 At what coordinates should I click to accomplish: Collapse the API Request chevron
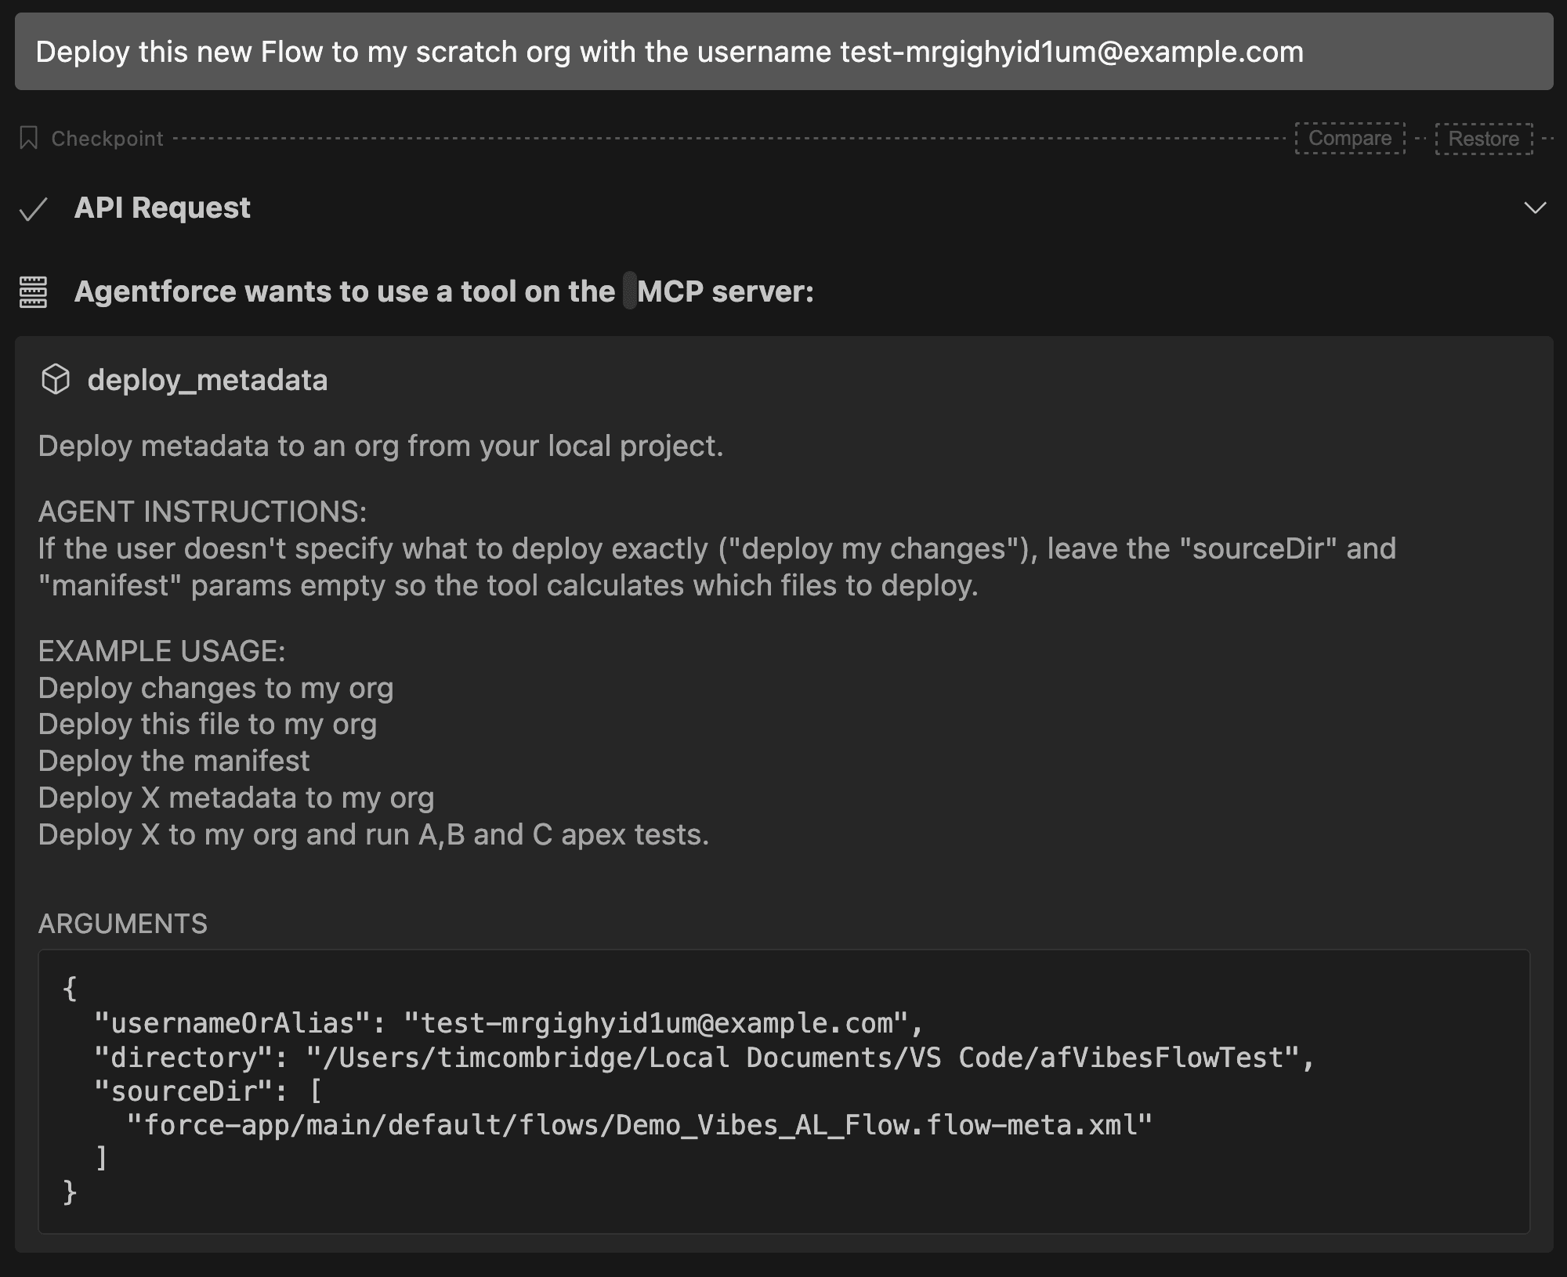click(x=1535, y=208)
